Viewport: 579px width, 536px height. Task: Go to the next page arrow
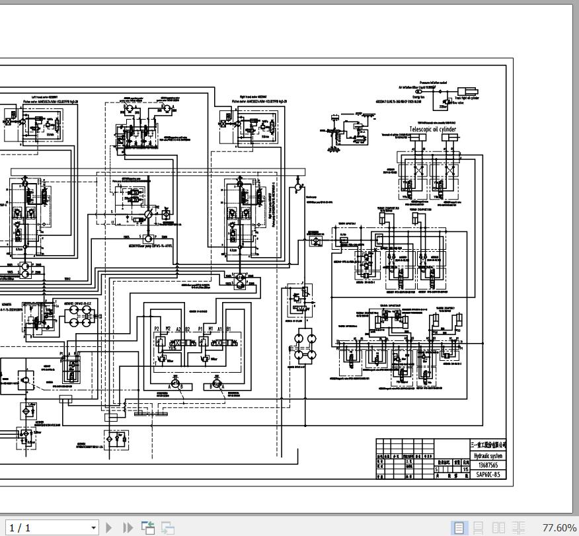pyautogui.click(x=109, y=527)
